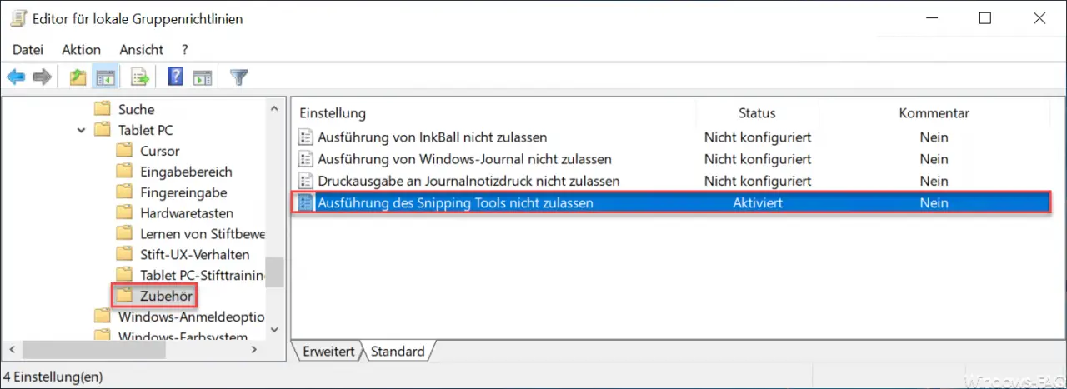The height and width of the screenshot is (389, 1067).
Task: Click the Fingereingabe folder icon
Action: (x=124, y=192)
